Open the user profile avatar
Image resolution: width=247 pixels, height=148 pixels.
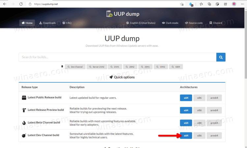pos(234,4)
